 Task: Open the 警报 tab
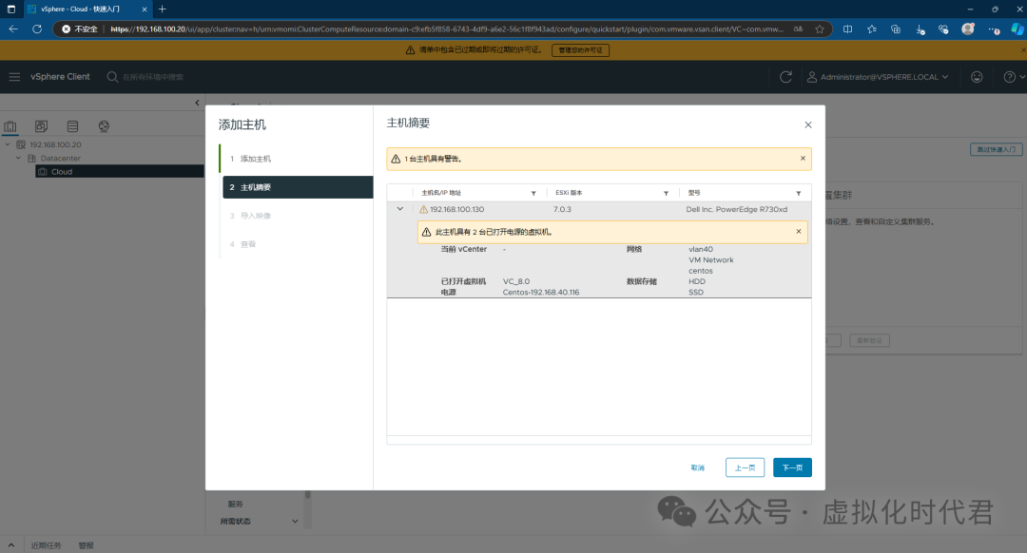86,545
